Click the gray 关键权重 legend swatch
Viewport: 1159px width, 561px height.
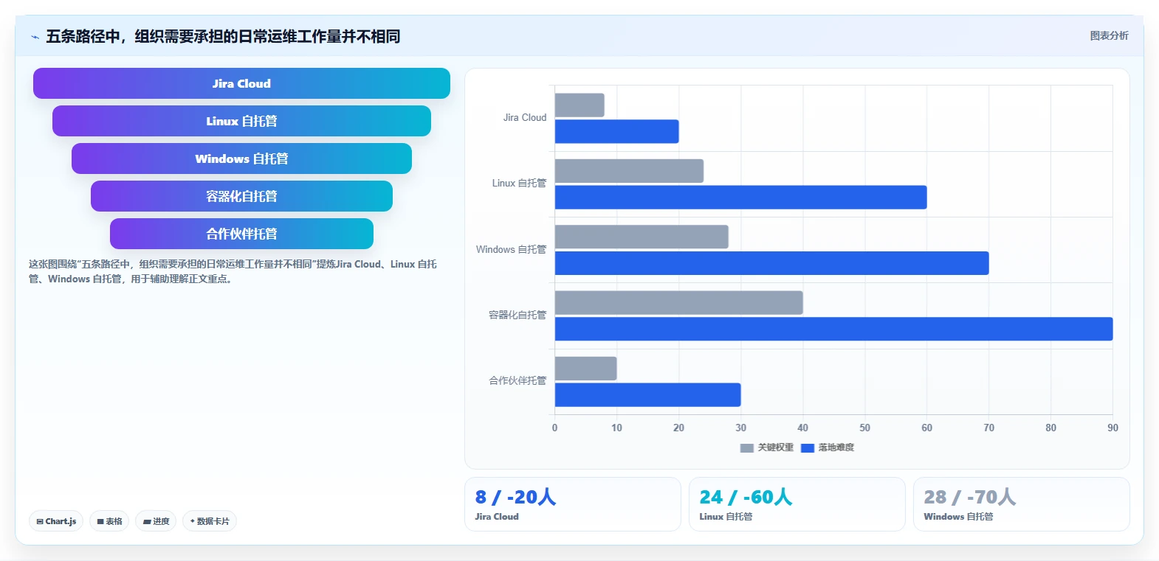pyautogui.click(x=747, y=447)
